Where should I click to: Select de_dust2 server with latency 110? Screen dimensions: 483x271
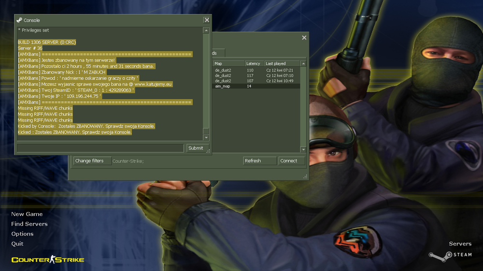tap(256, 70)
